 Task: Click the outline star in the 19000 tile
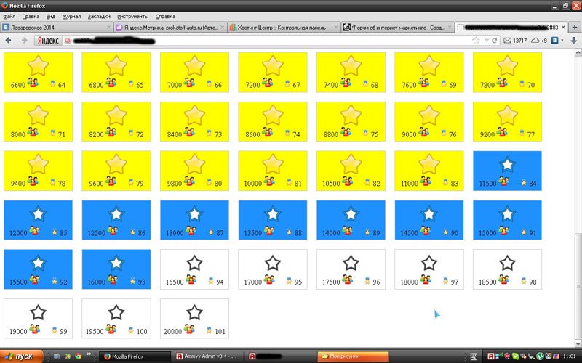point(39,313)
